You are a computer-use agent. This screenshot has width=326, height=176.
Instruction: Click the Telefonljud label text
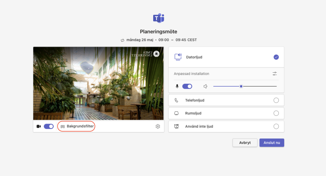(x=195, y=101)
